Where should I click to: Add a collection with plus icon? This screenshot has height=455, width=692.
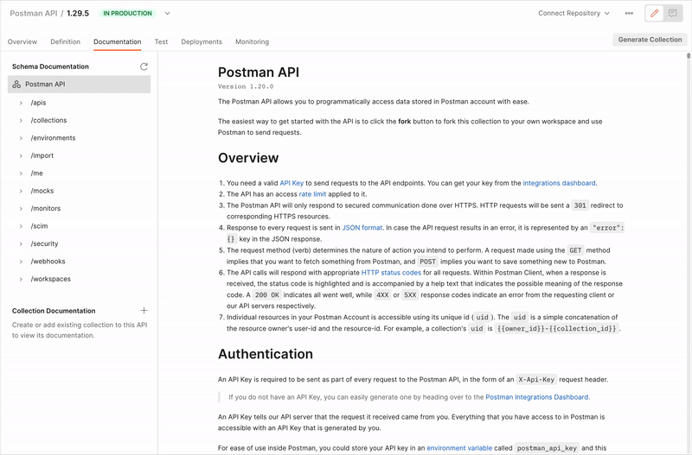pyautogui.click(x=144, y=311)
